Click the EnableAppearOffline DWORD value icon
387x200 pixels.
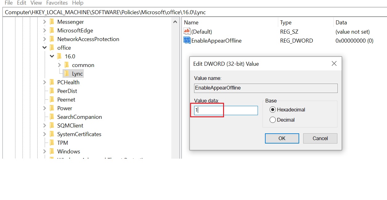pos(187,40)
